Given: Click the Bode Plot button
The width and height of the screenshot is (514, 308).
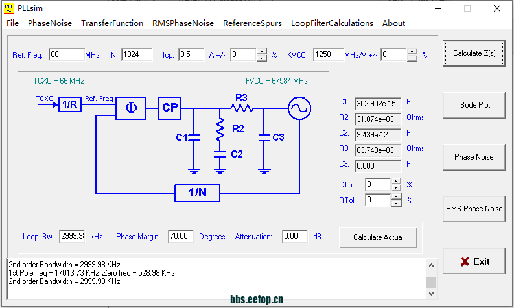Looking at the screenshot, I should point(474,105).
